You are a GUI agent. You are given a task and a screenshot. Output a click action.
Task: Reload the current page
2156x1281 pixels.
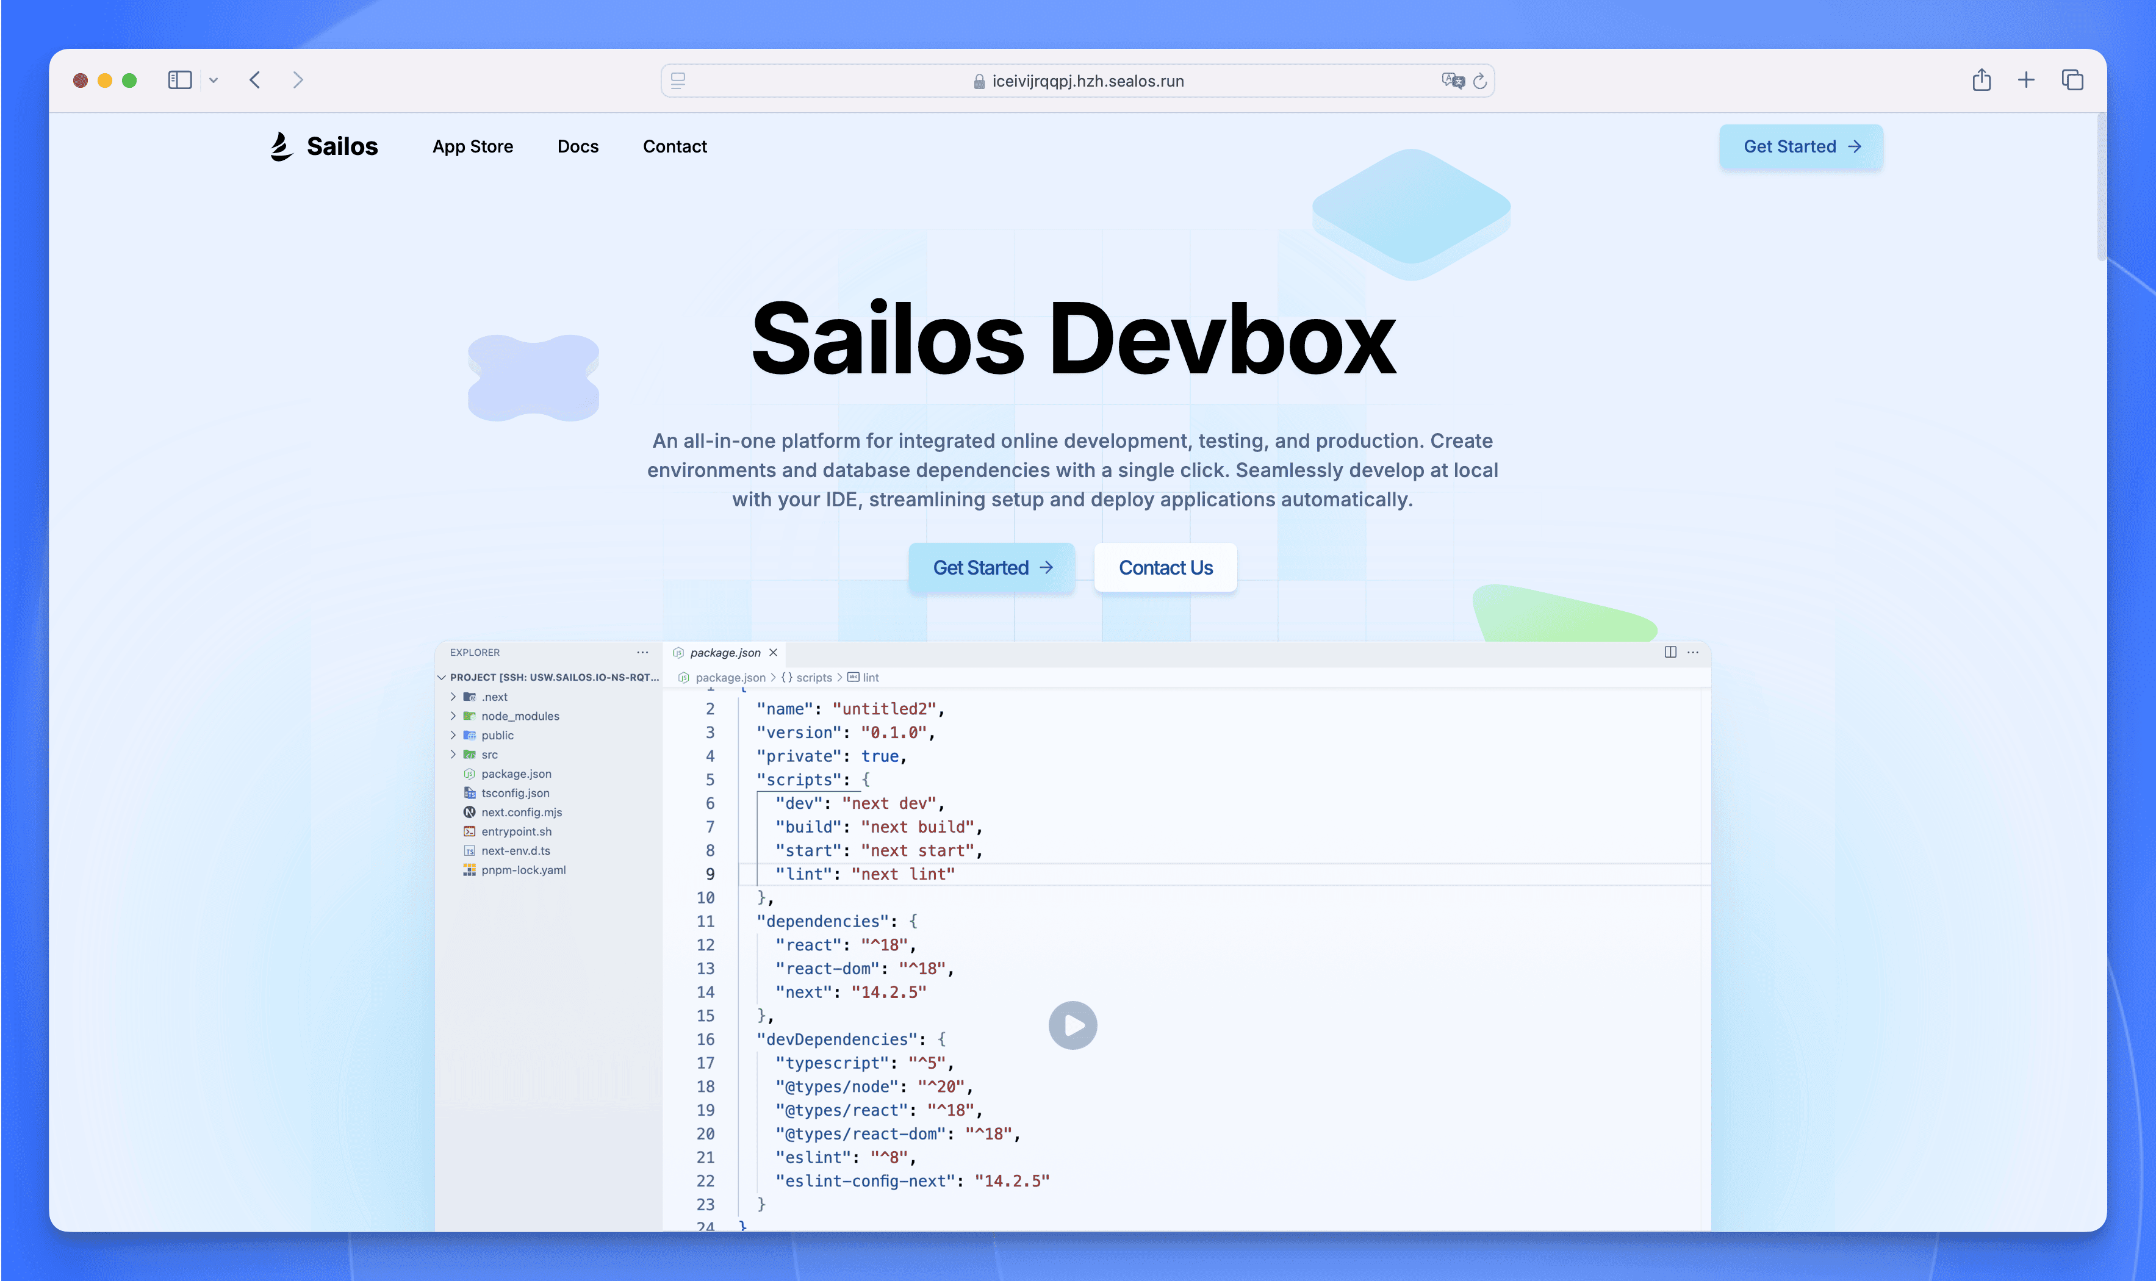point(1479,81)
